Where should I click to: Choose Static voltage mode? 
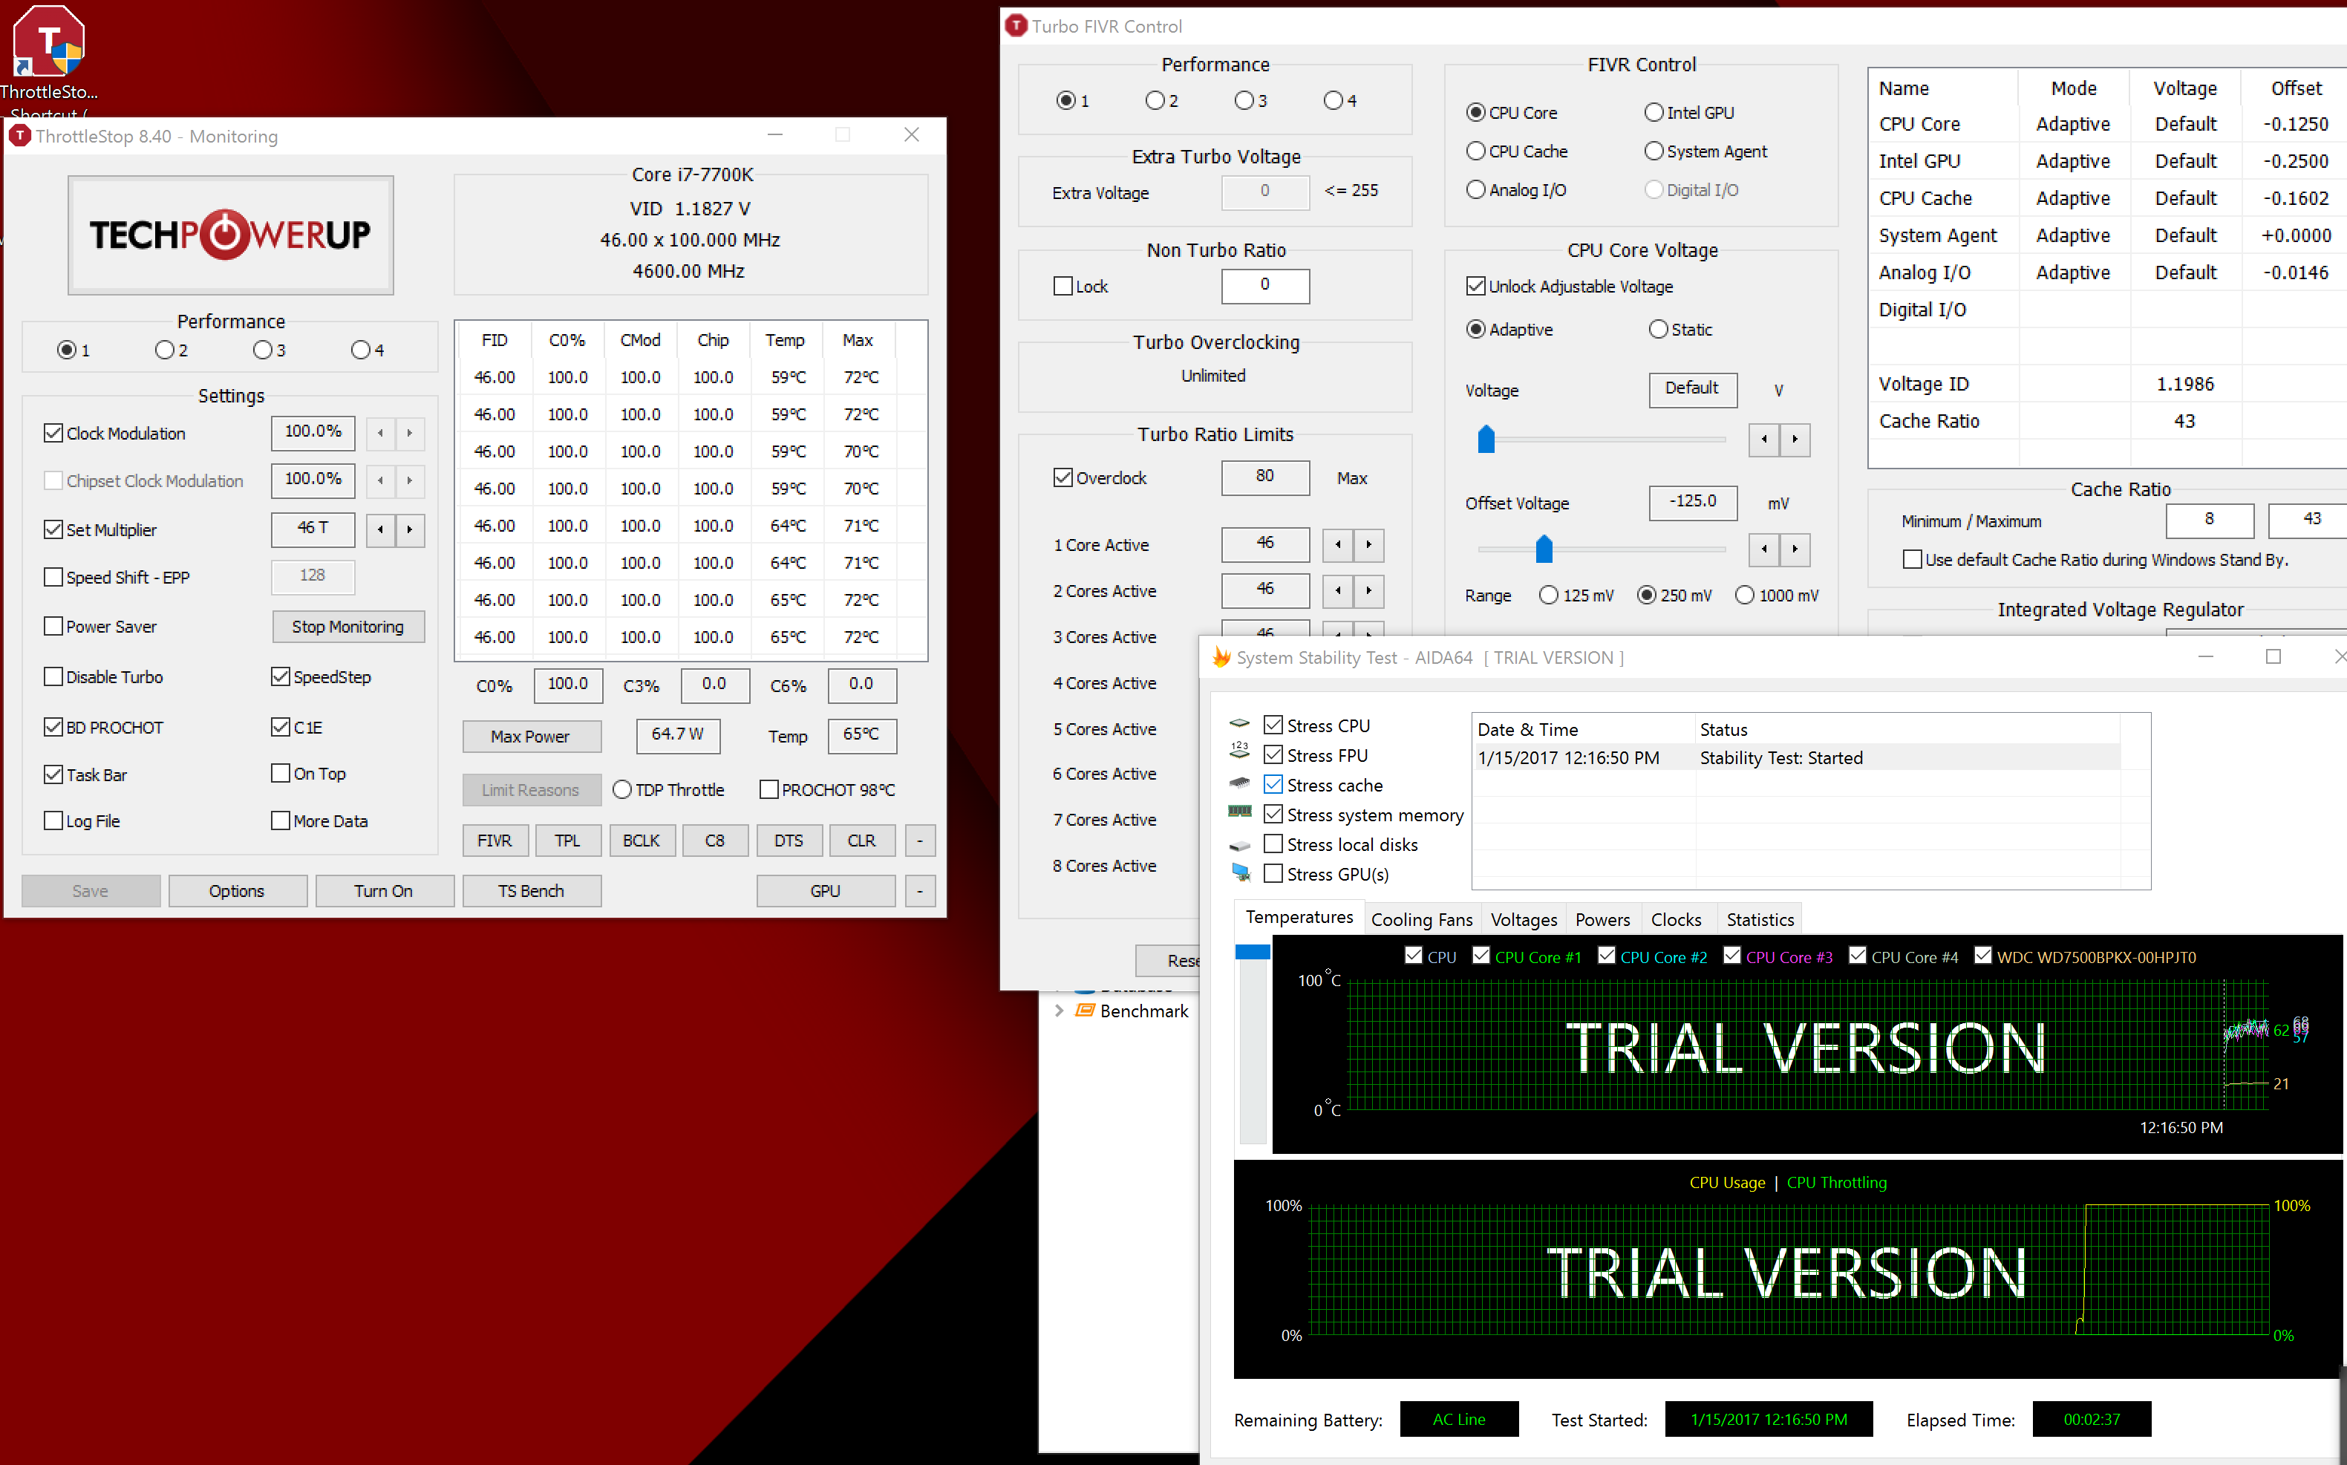[1658, 330]
